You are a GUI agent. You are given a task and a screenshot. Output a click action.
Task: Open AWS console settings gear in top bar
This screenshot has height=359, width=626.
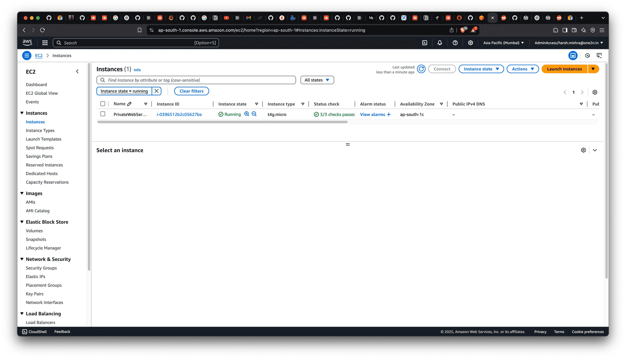click(x=470, y=43)
